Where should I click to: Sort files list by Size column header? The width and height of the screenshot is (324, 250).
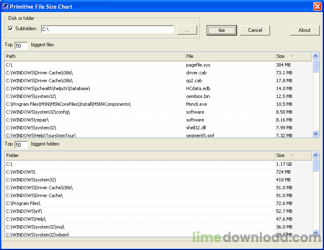click(293, 56)
